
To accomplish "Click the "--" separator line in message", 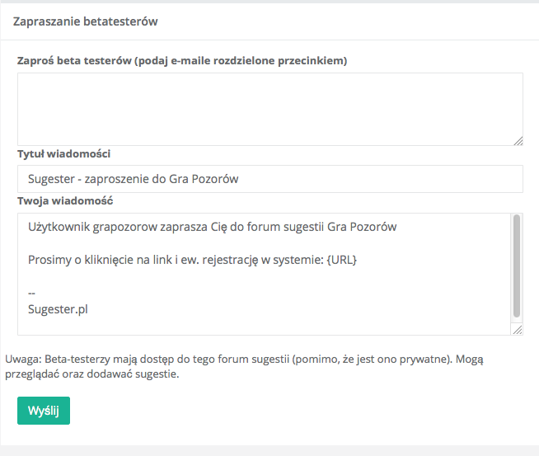I will pyautogui.click(x=32, y=293).
